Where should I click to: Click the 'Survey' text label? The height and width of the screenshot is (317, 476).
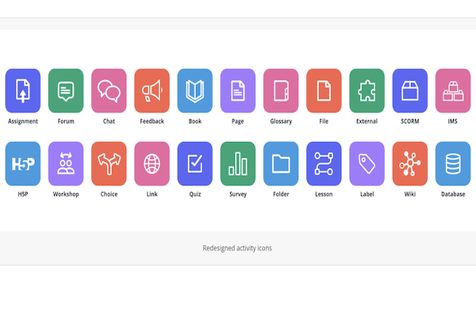coord(238,194)
